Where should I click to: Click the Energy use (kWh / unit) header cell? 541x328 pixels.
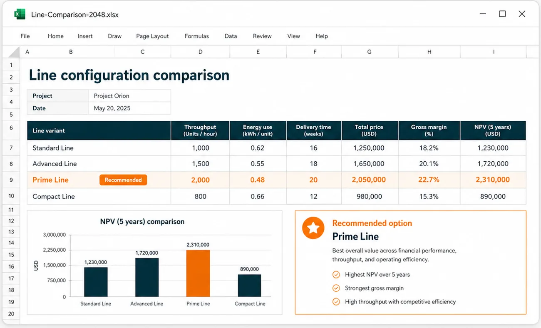point(258,130)
